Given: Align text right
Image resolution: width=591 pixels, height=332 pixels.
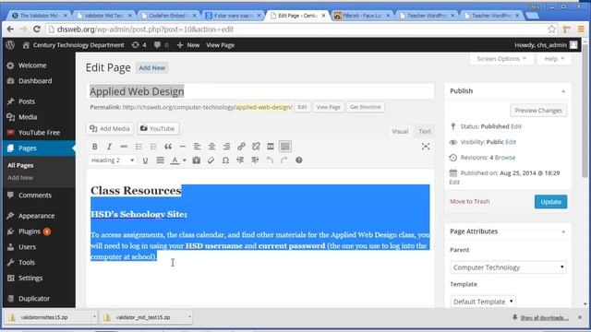Looking at the screenshot, I should point(226,147).
